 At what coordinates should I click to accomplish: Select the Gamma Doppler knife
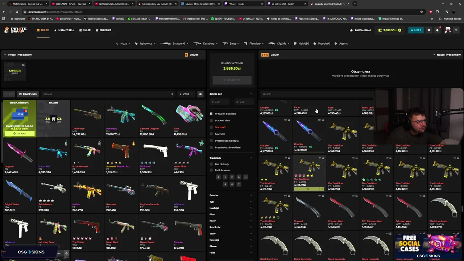pos(155,119)
